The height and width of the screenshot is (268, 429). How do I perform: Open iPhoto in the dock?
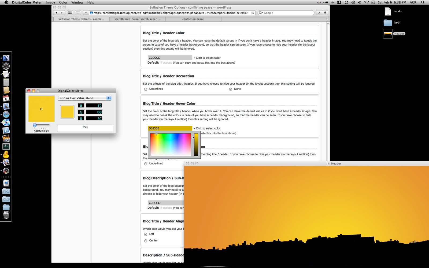point(6,139)
